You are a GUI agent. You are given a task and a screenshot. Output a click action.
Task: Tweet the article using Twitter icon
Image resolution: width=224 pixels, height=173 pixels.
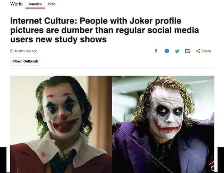click(x=177, y=51)
